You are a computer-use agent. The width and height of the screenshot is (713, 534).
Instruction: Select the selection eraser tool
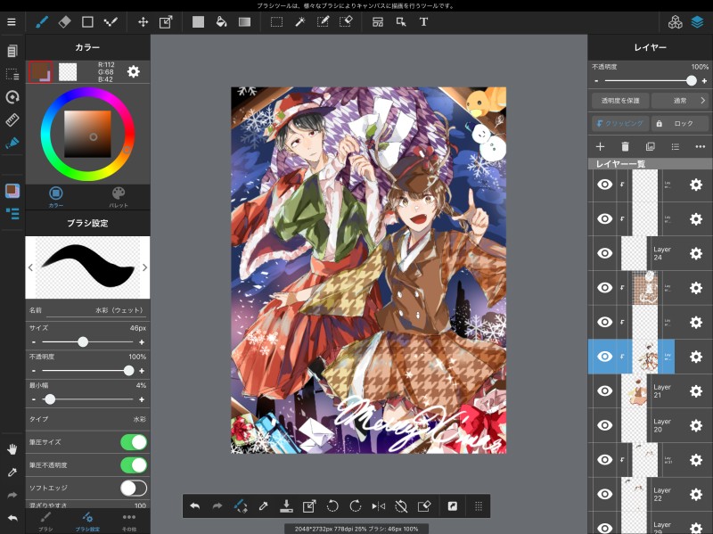click(346, 21)
